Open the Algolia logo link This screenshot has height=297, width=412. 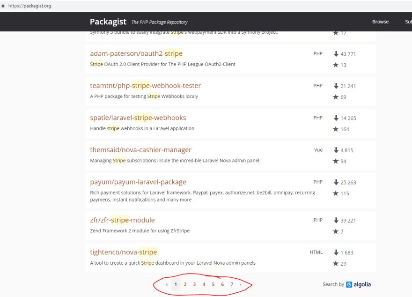[359, 284]
